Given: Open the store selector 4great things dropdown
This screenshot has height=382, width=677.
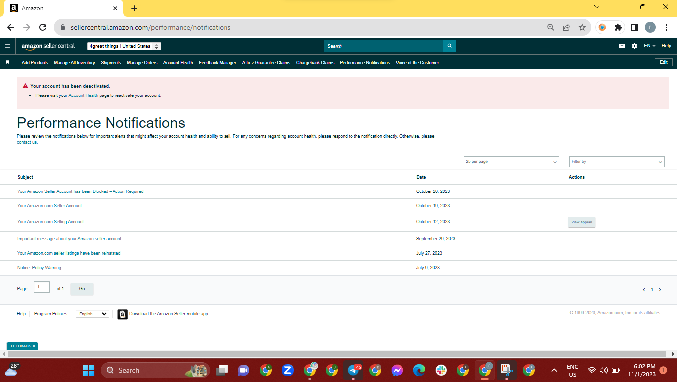Looking at the screenshot, I should click(x=124, y=46).
